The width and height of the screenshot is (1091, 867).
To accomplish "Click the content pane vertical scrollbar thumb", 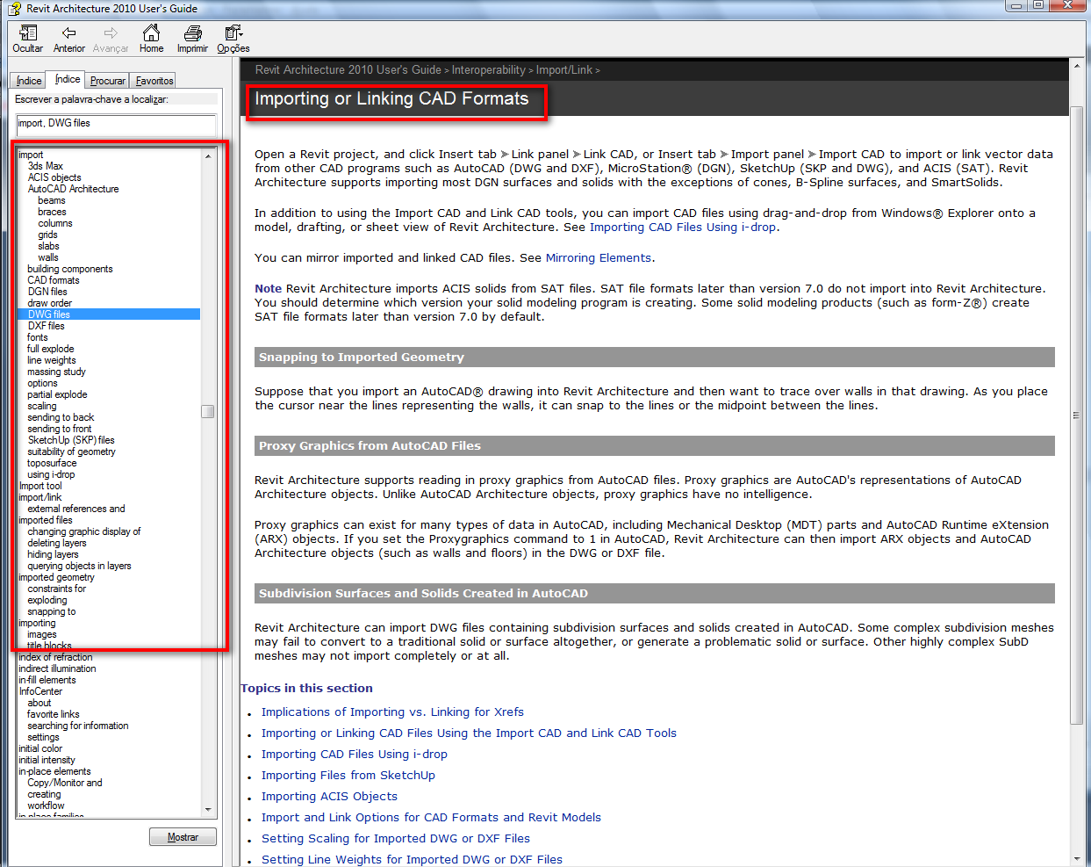I will tap(1077, 415).
